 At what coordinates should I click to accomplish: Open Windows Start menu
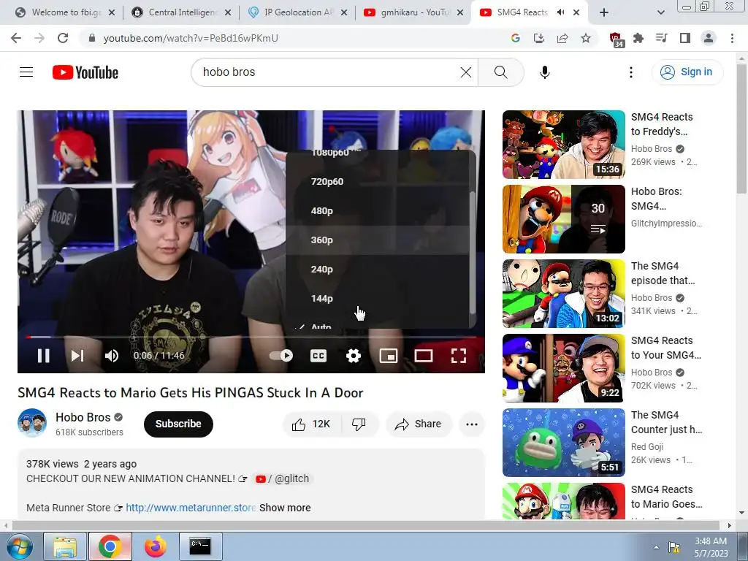(18, 546)
